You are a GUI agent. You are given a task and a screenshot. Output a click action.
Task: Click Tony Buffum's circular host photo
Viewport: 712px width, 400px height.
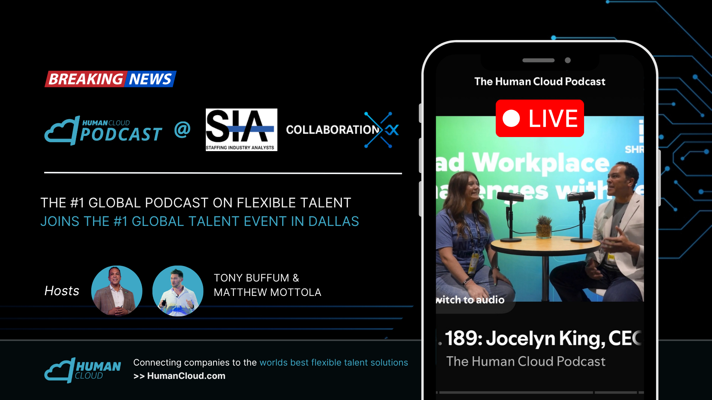pos(117,291)
